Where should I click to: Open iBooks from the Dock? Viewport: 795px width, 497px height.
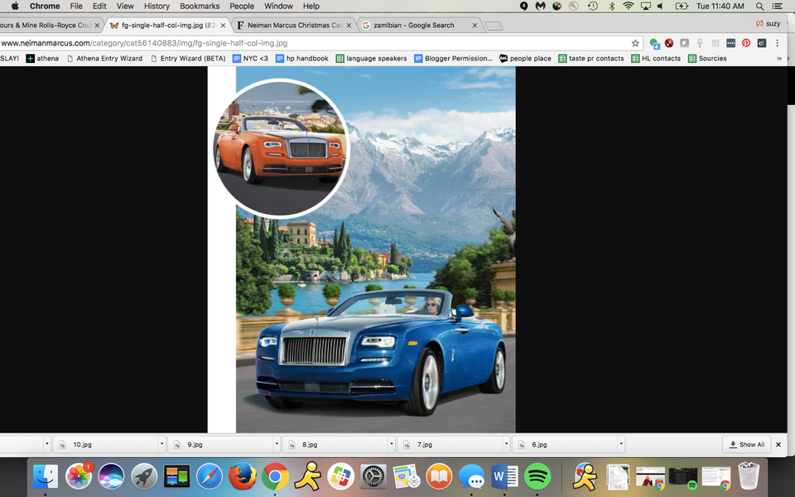(439, 476)
